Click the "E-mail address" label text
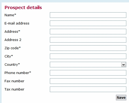The height and width of the screenshot is (103, 129). click(17, 23)
